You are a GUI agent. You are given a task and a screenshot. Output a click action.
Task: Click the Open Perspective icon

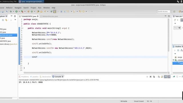click(174, 11)
